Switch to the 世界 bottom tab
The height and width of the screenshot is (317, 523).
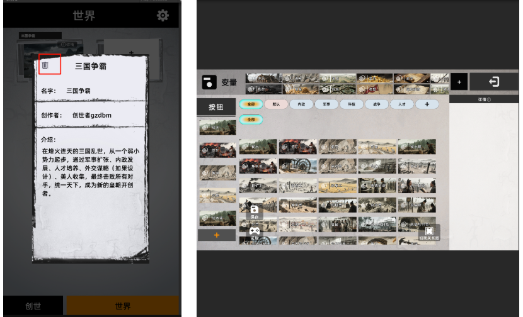(123, 306)
